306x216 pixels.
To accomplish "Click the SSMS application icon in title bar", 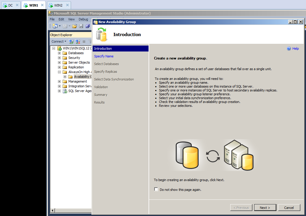I will tap(51, 13).
